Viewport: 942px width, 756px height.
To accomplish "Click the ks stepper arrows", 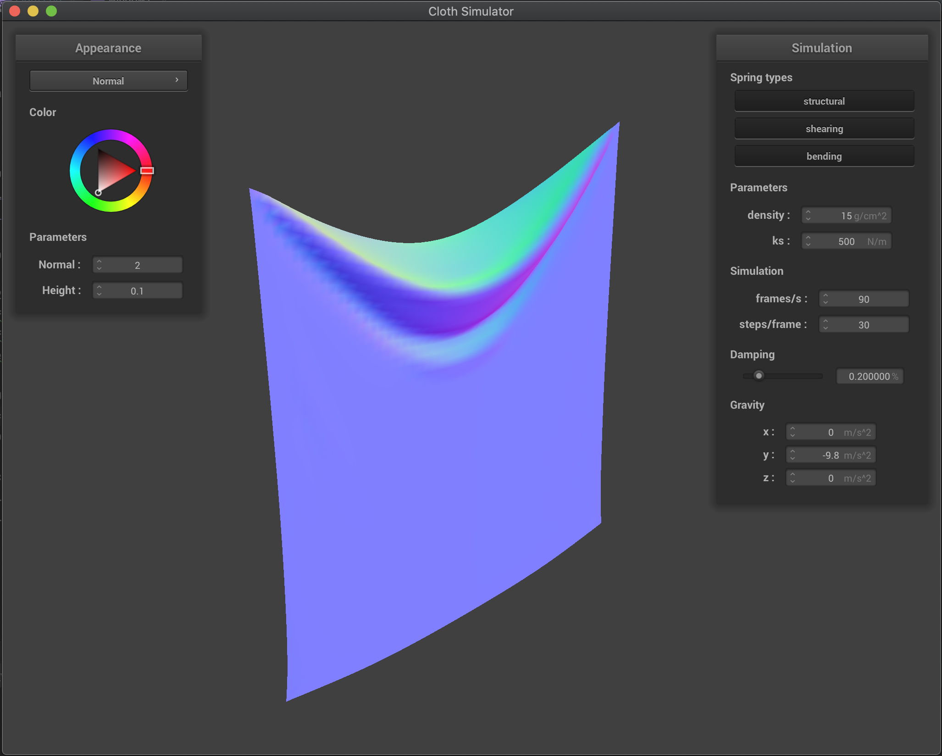I will pos(808,241).
